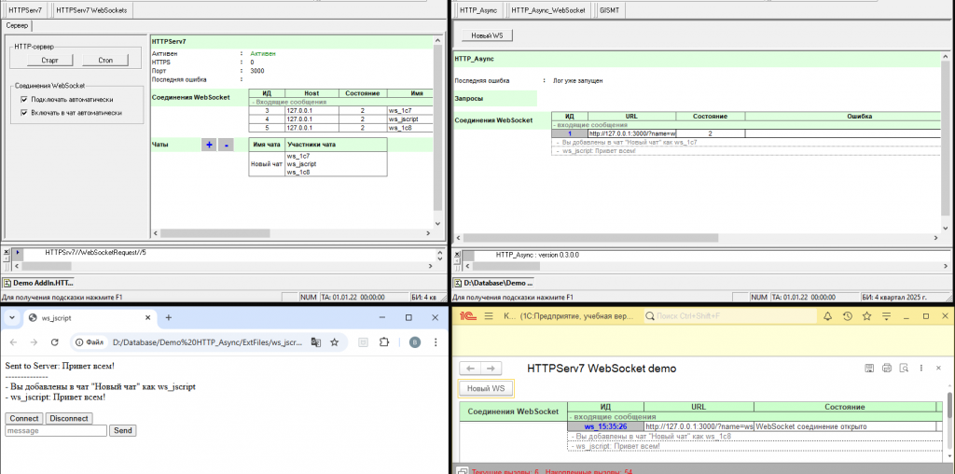This screenshot has width=955, height=474.
Task: Open 1C service and settings lines icon
Action: [887, 316]
